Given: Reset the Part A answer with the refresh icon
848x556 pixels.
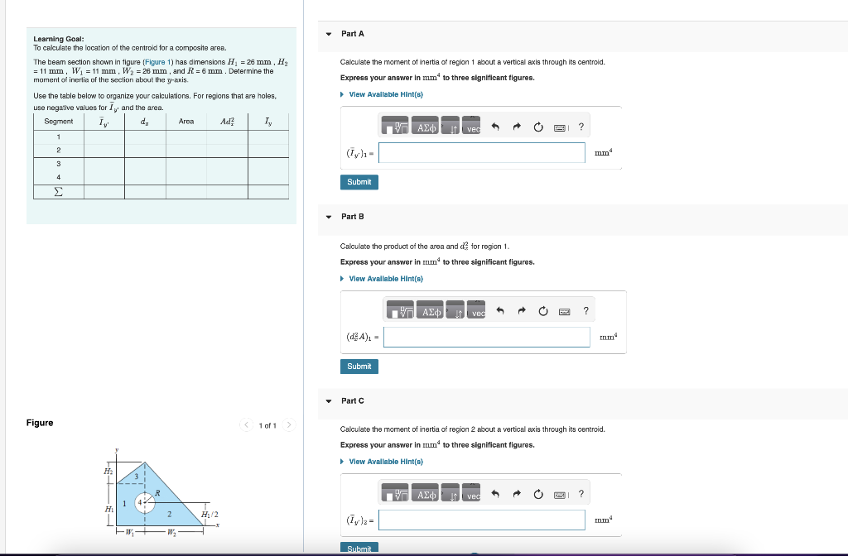Looking at the screenshot, I should [x=537, y=126].
